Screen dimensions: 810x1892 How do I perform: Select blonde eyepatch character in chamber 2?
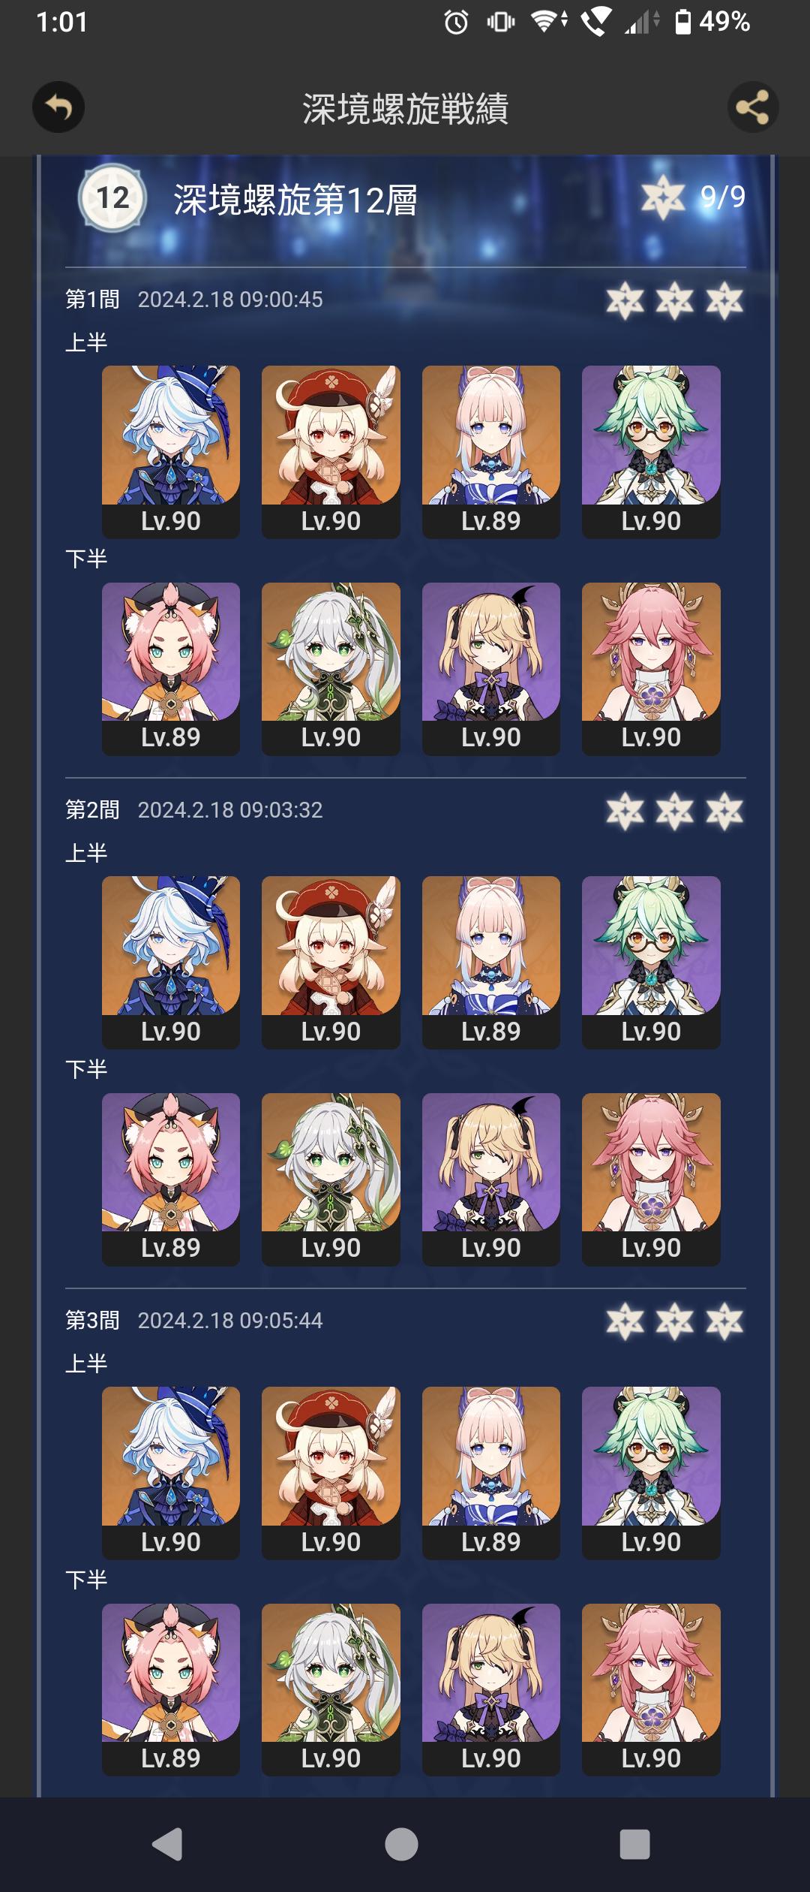pos(491,1179)
